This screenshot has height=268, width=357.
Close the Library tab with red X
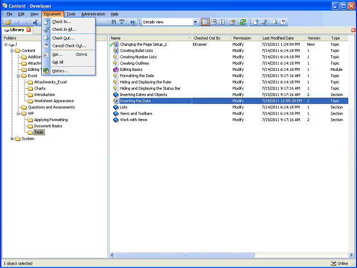[28, 30]
